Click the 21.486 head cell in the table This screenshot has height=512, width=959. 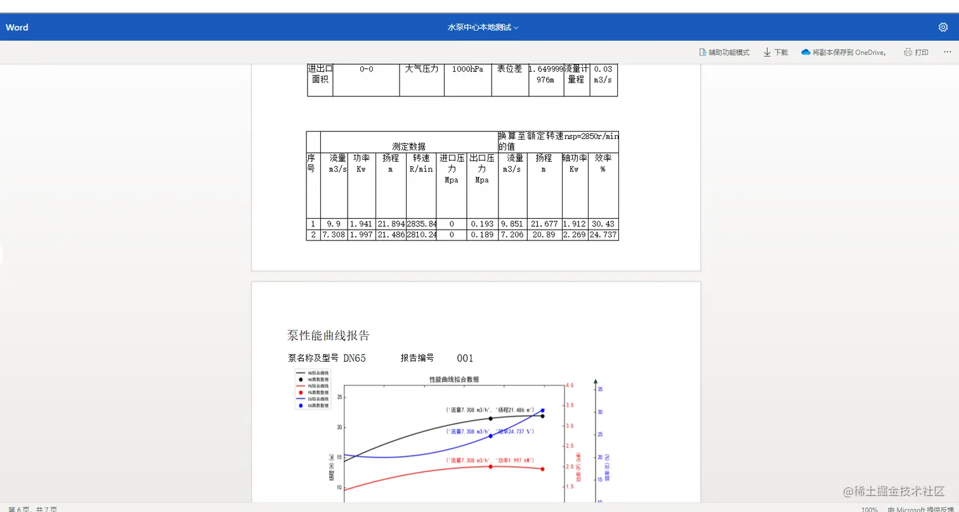tap(391, 235)
